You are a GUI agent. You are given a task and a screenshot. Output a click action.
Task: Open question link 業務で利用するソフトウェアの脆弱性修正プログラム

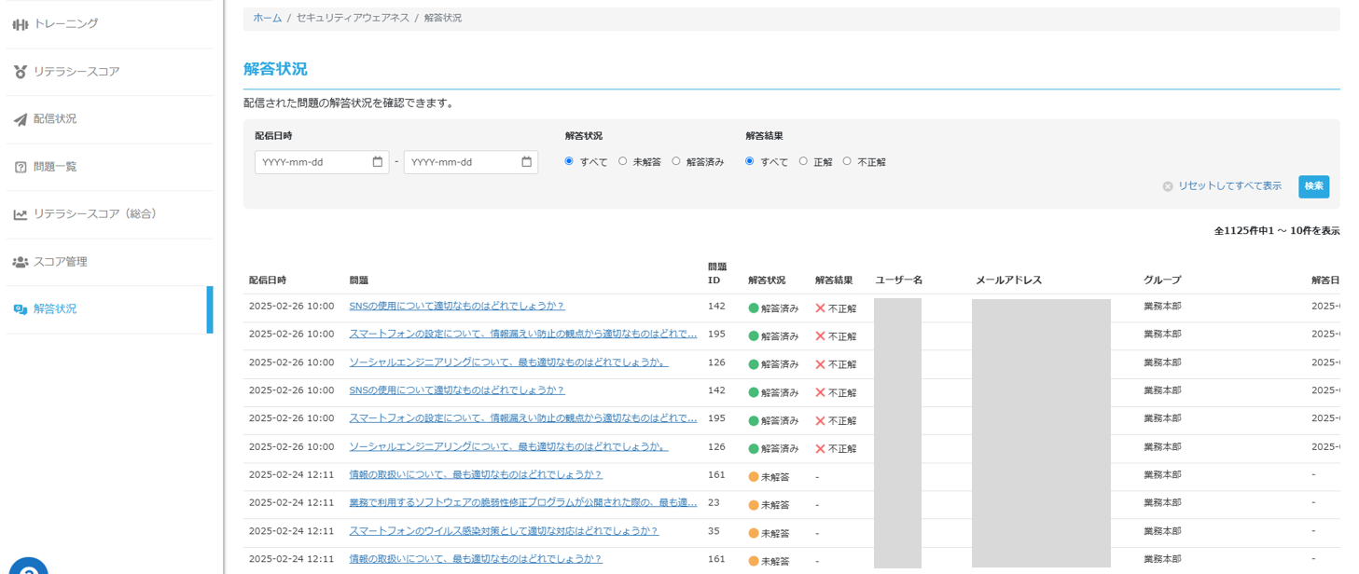click(x=523, y=503)
